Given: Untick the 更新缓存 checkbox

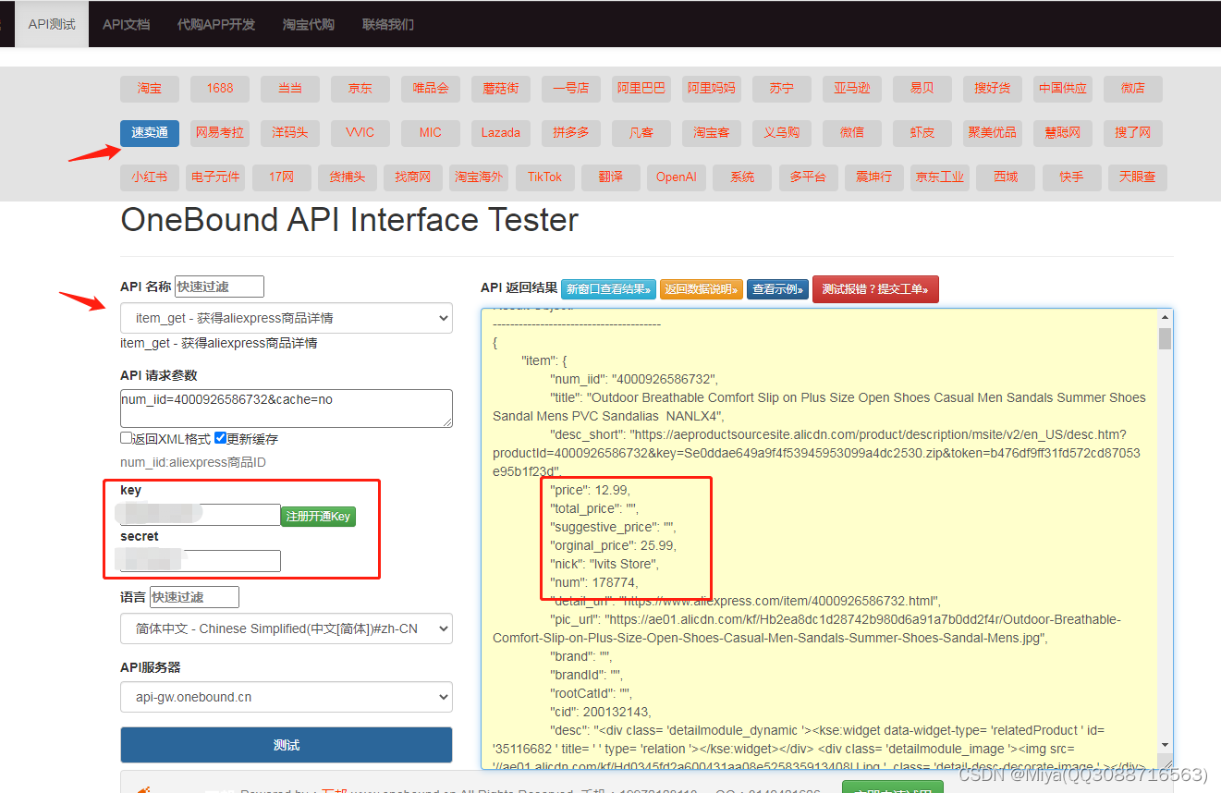Looking at the screenshot, I should (x=221, y=438).
